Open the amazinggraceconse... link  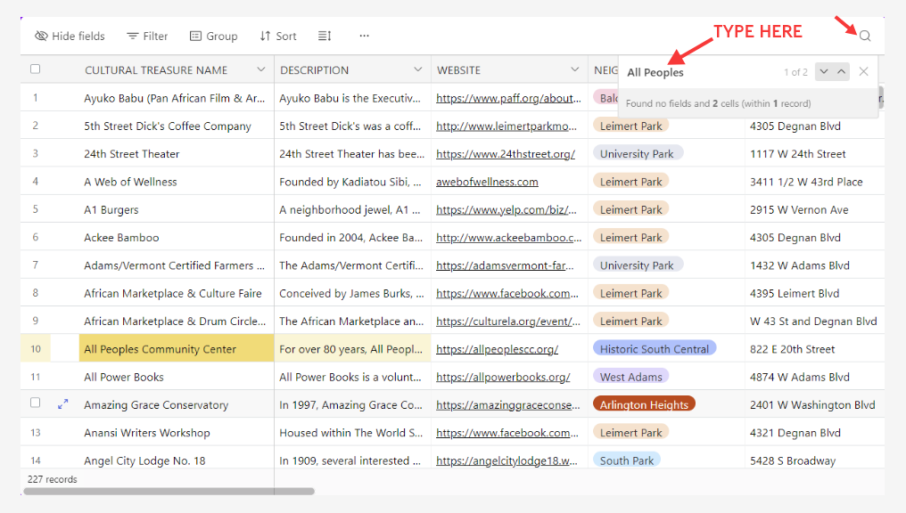point(508,405)
